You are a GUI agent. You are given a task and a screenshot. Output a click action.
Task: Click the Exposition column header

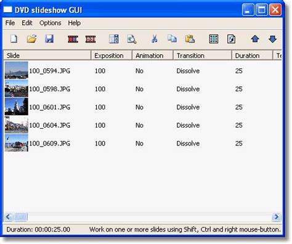[x=112, y=55]
